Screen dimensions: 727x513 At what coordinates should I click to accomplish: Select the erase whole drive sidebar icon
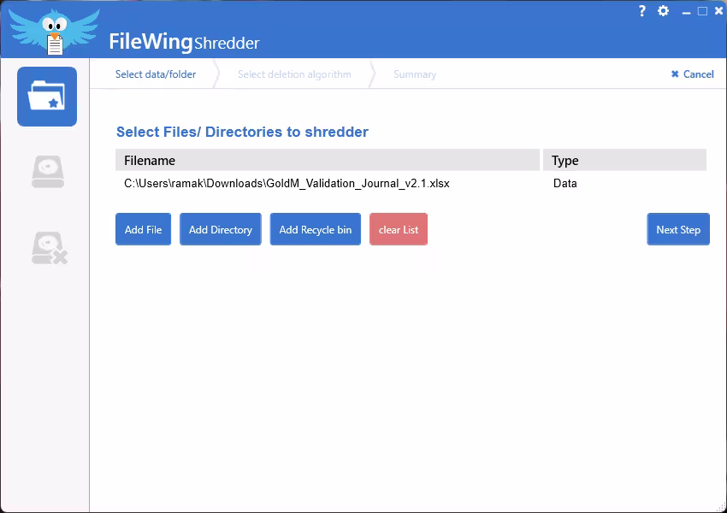[x=49, y=248]
